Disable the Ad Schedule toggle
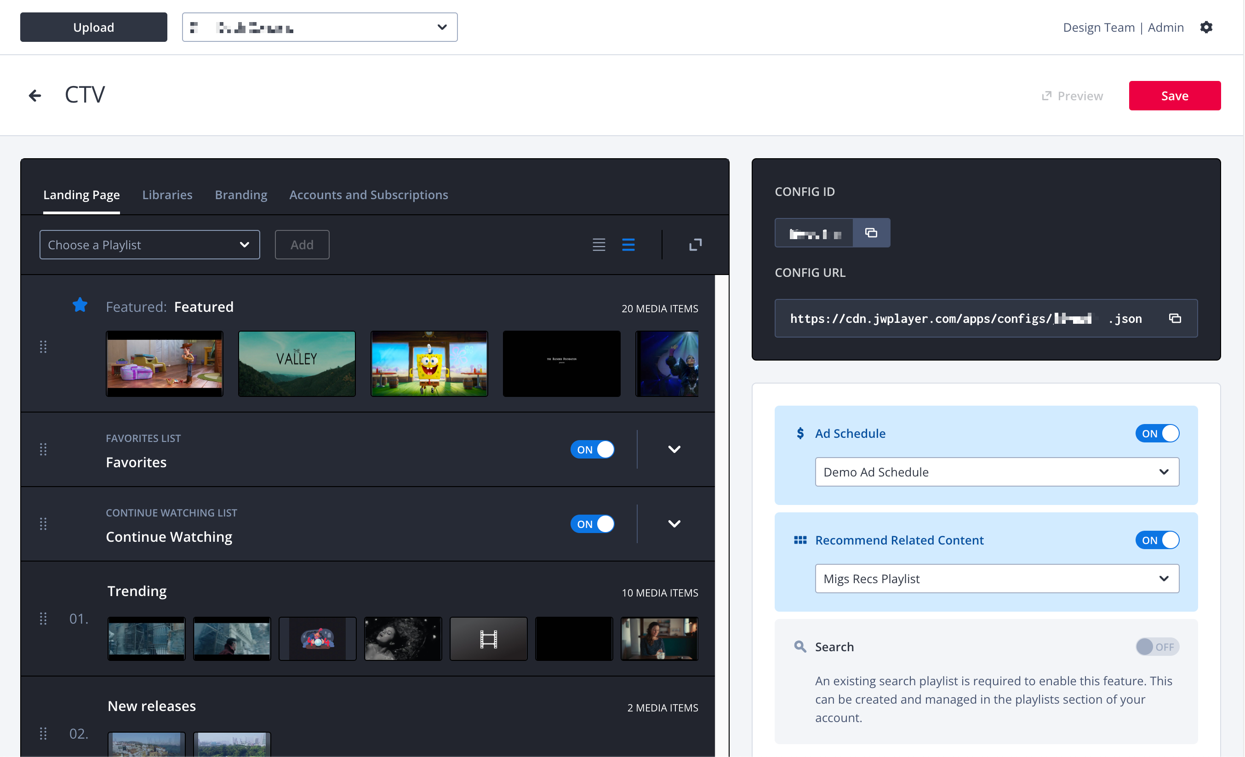This screenshot has height=757, width=1245. (1157, 434)
